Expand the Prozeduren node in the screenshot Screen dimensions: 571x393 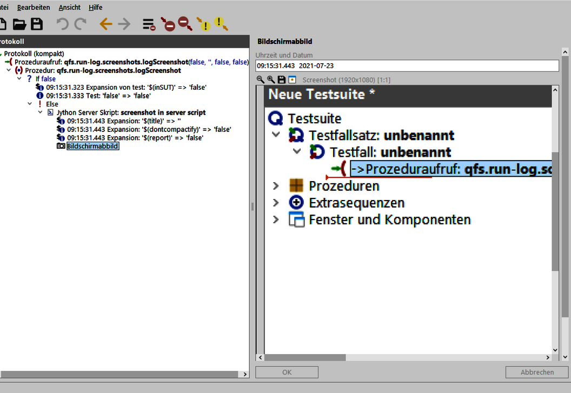[x=276, y=185]
